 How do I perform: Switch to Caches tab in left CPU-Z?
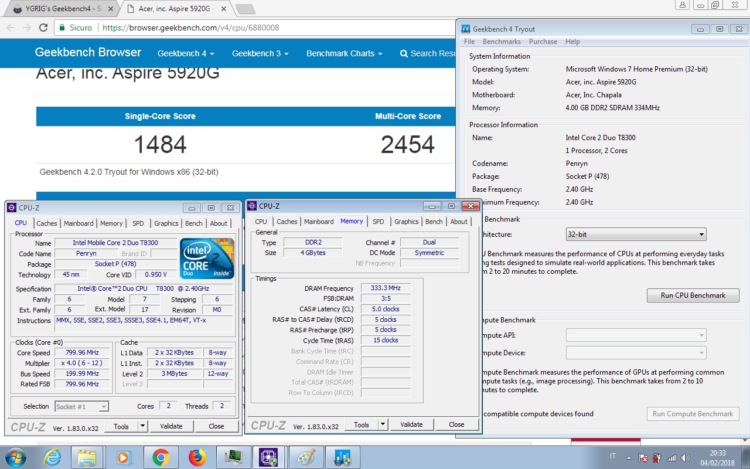(x=47, y=223)
